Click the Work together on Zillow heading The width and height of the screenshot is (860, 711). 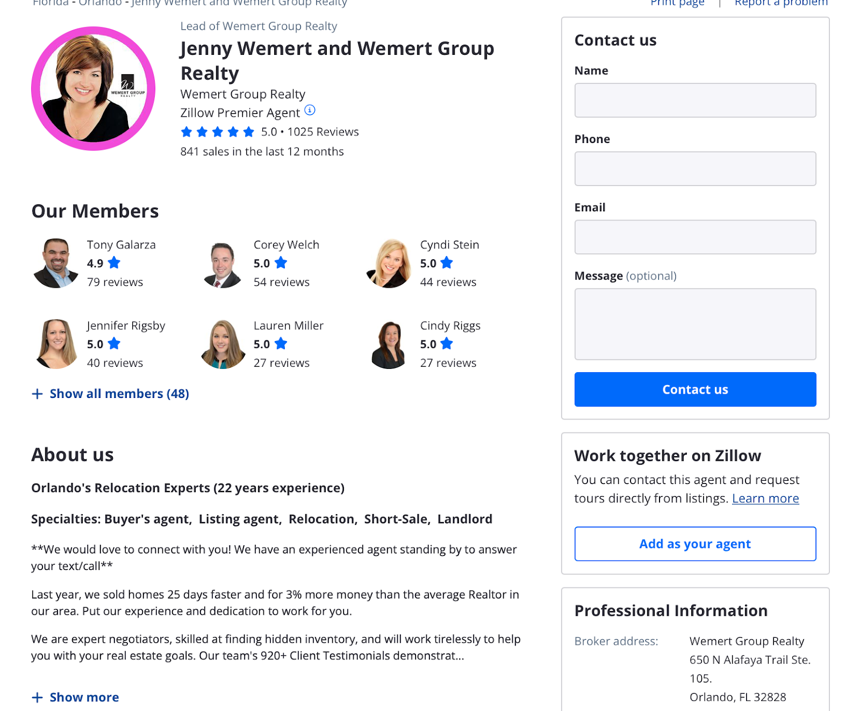pos(668,456)
